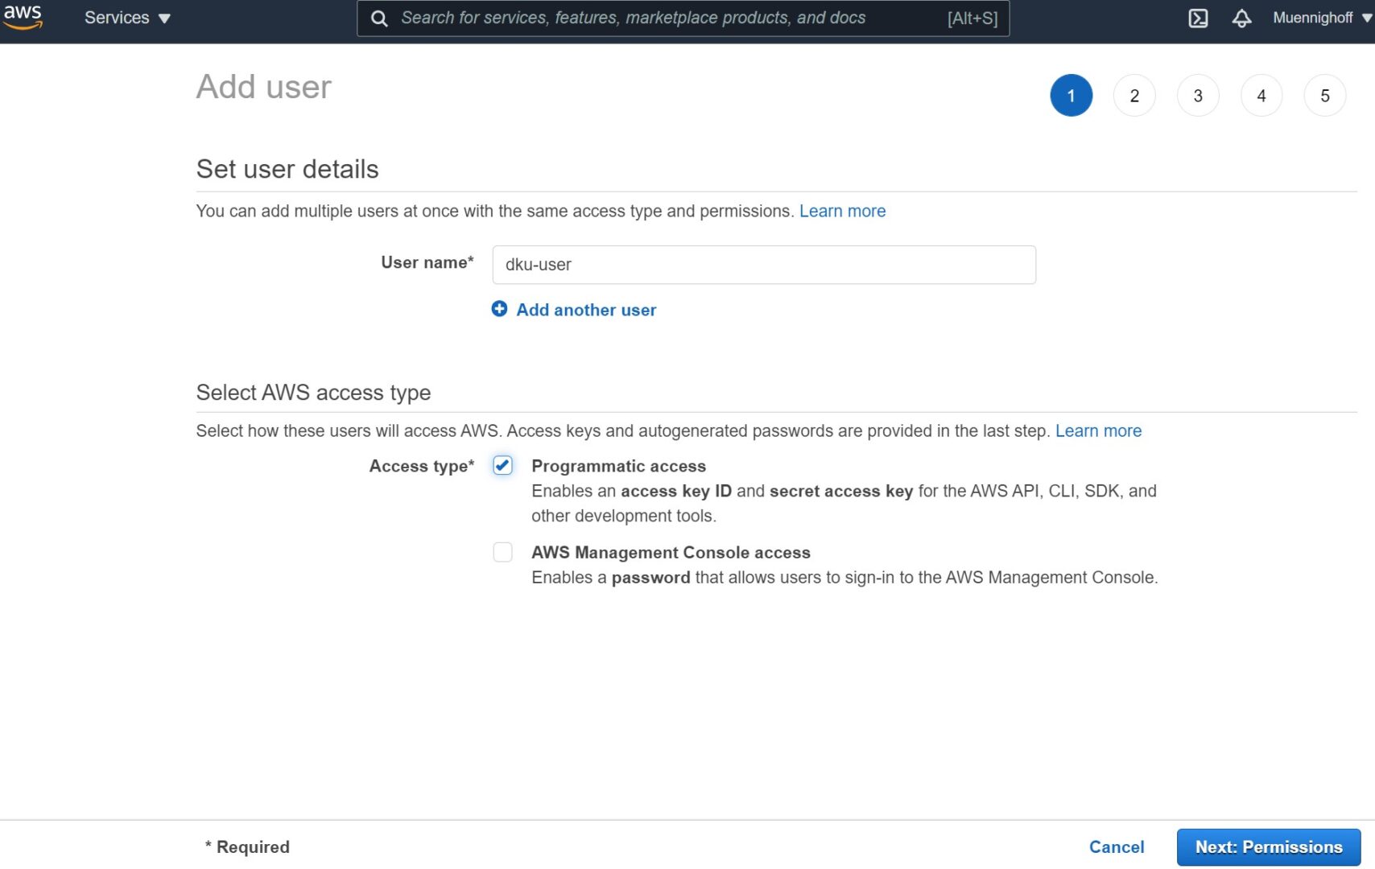Viewport: 1375px width, 869px height.
Task: Enable AWS Management Console access
Action: [x=502, y=552]
